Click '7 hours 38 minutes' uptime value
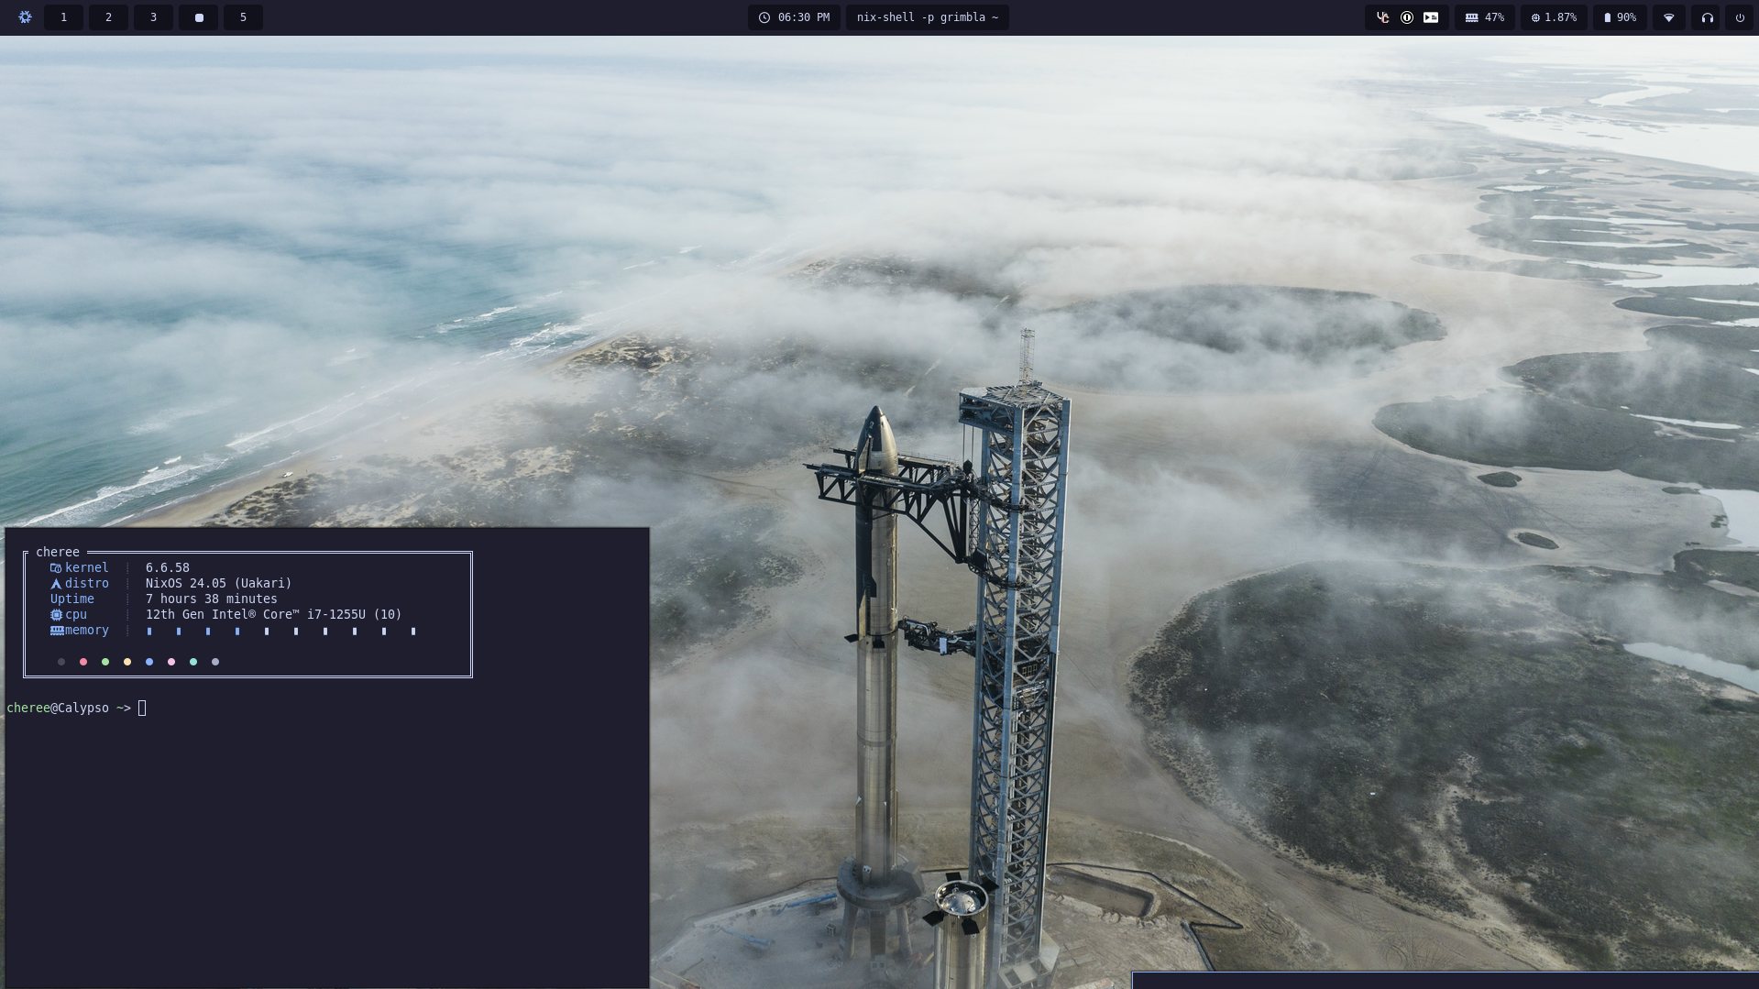Screen dimensions: 1759x989 pos(212,599)
